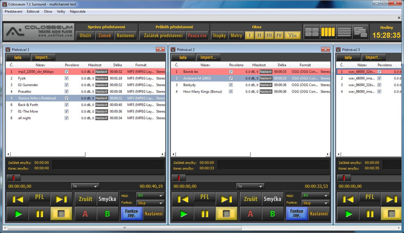The height and width of the screenshot is (233, 404).
Task: Open the Představení menu
Action: click(x=13, y=11)
